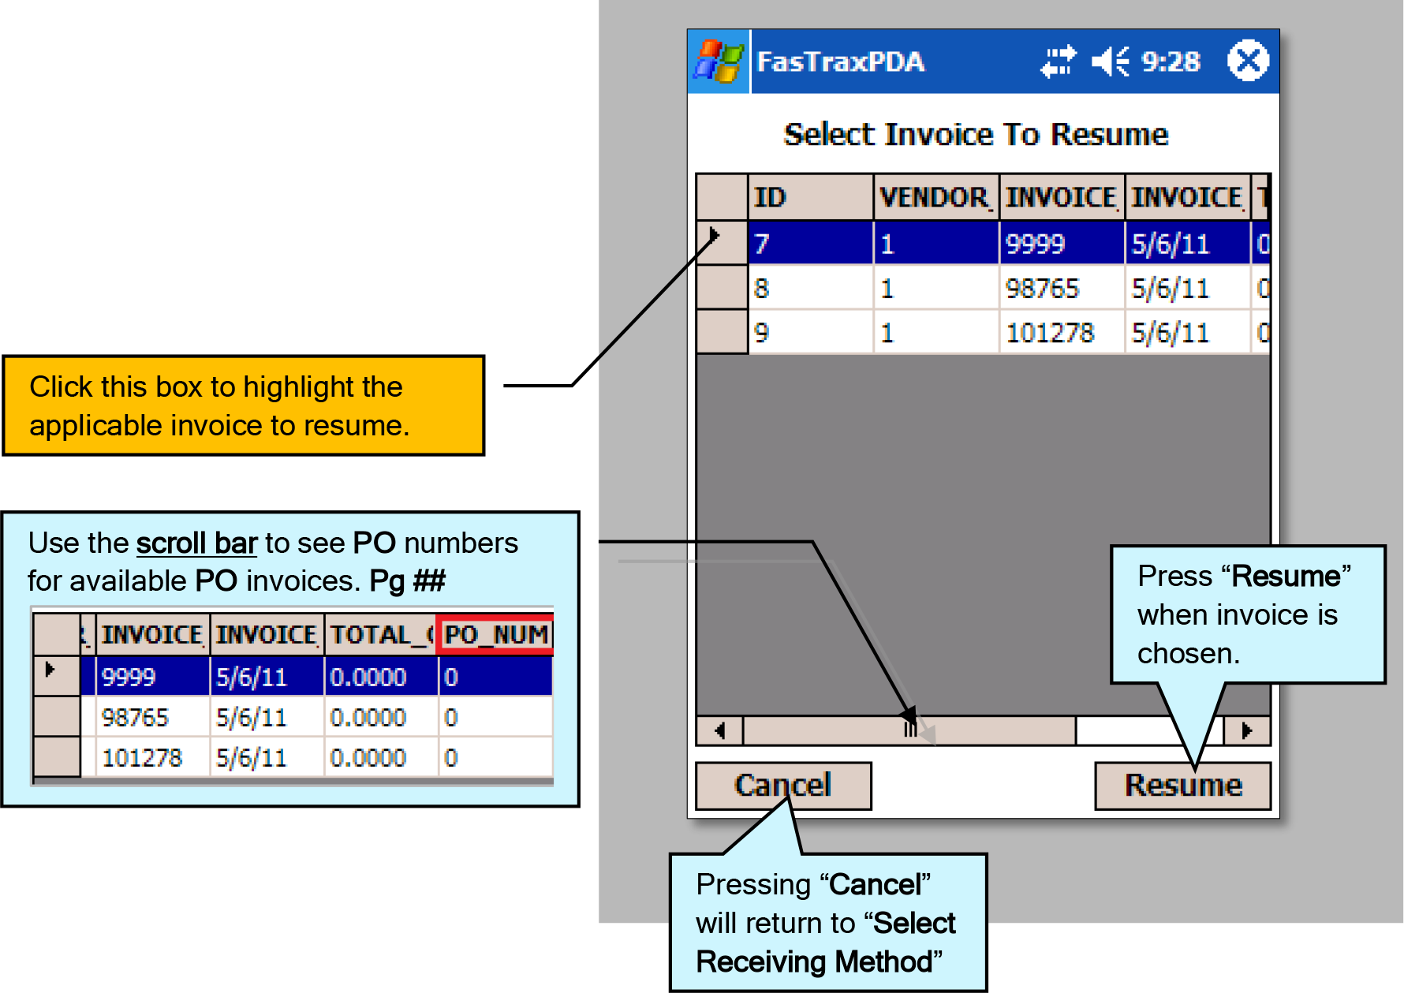Click the ID column header

pyautogui.click(x=811, y=197)
